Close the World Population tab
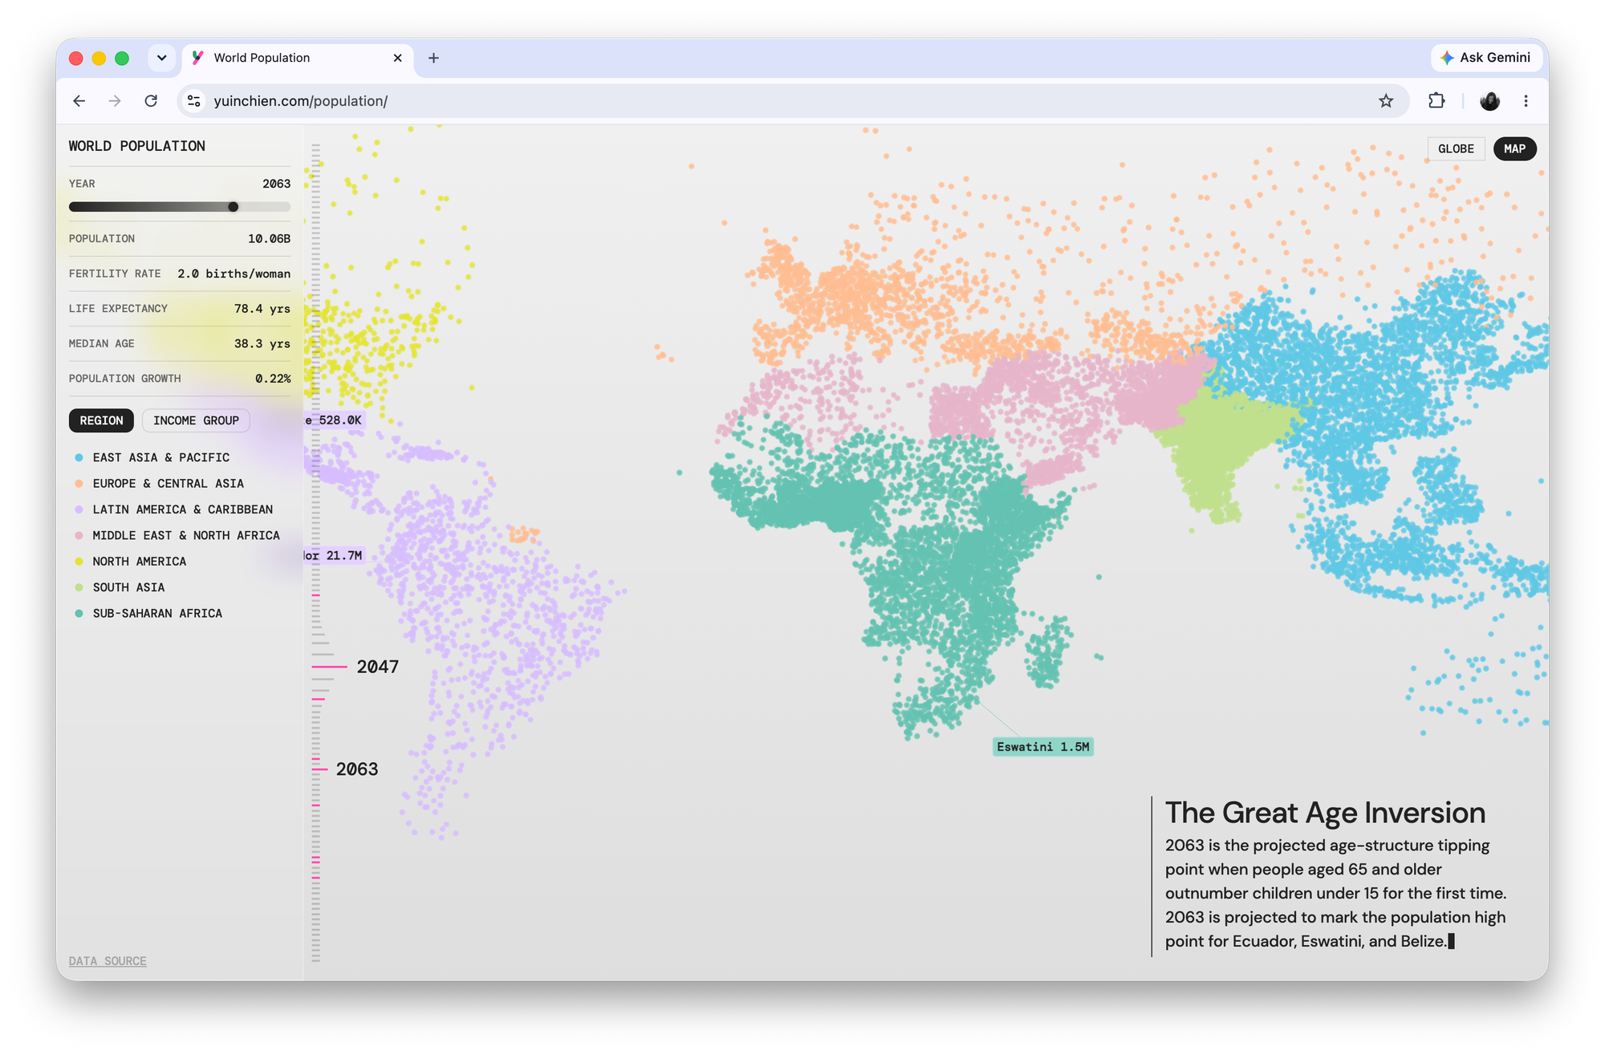 397,58
